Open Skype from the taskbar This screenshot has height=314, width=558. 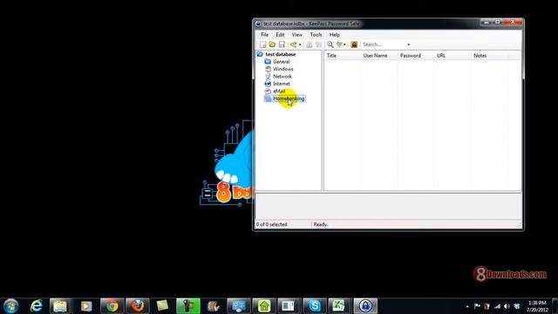click(315, 306)
